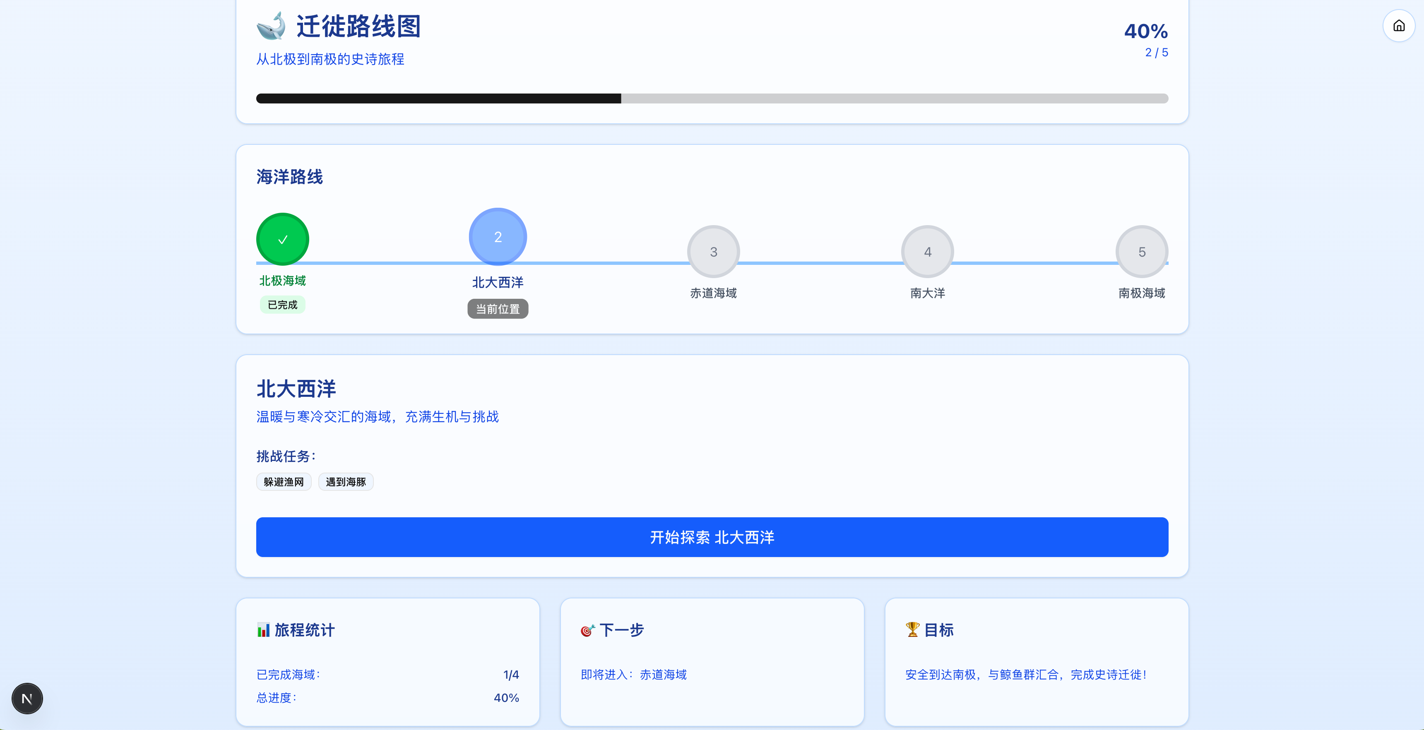Click the 躲避渔网 challenge tag

click(x=284, y=482)
